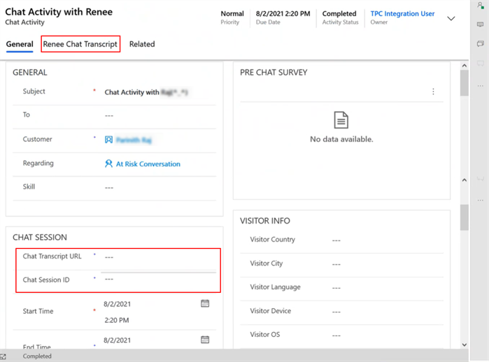Switch to the General tab
Viewport: 489px width, 362px height.
pyautogui.click(x=20, y=44)
